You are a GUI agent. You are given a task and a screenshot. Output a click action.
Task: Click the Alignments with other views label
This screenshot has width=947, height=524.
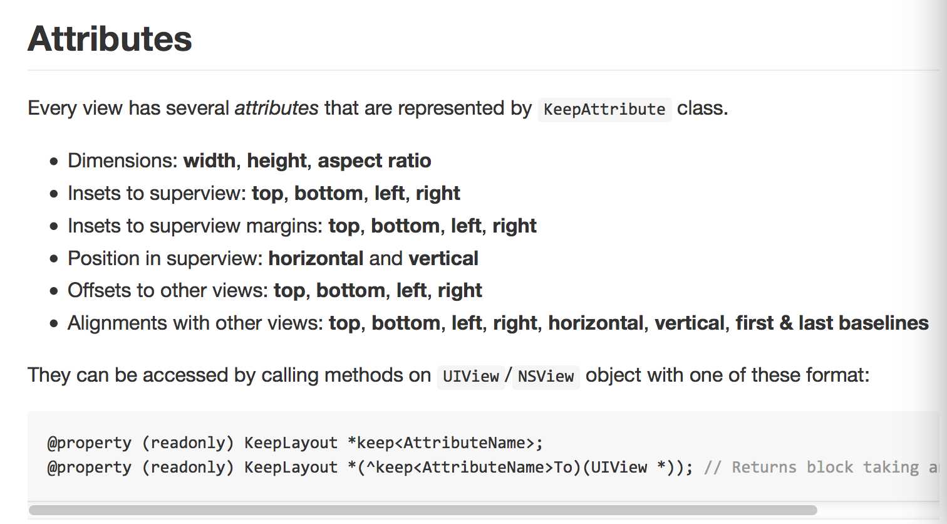tap(195, 323)
